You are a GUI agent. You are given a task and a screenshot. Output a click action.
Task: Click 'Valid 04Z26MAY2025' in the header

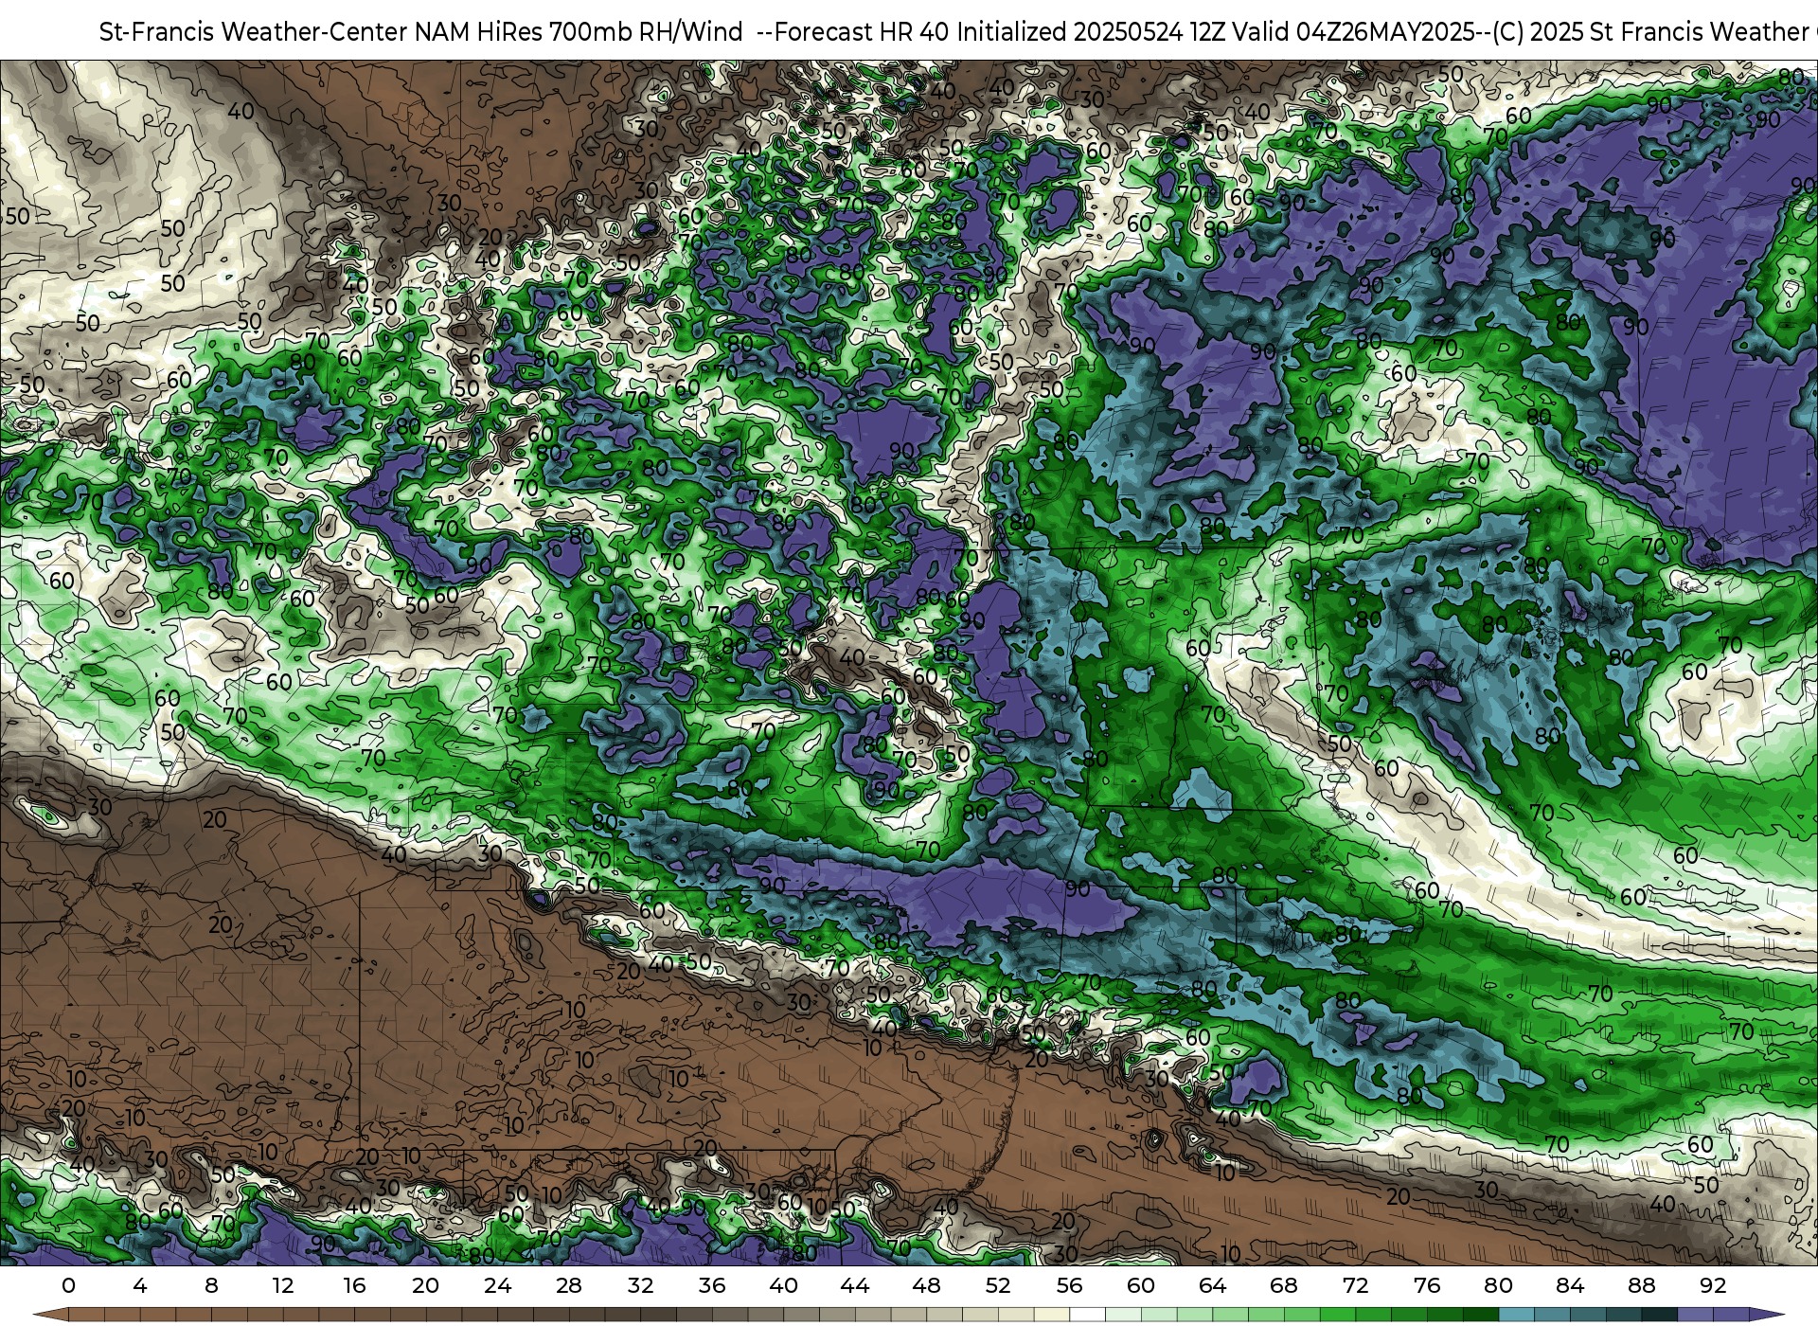tap(1355, 32)
